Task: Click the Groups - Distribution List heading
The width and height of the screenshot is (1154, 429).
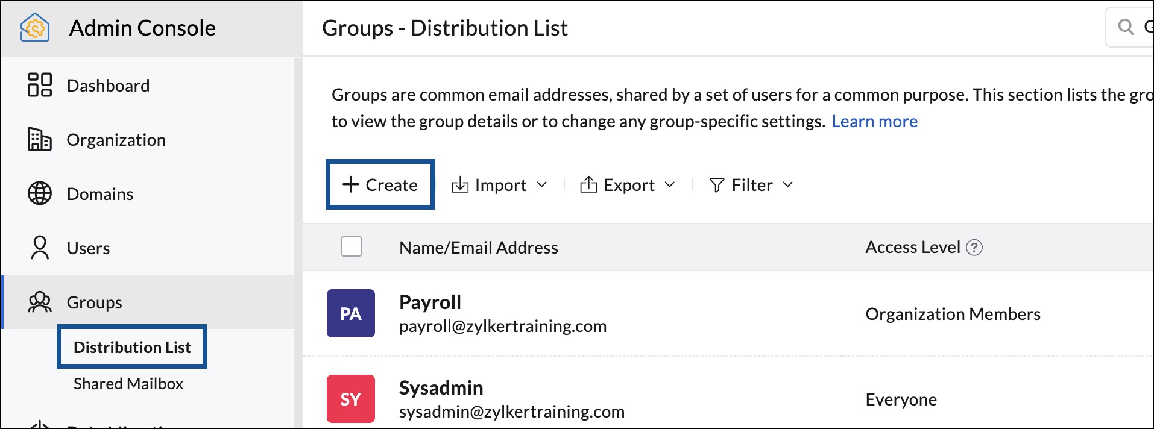Action: tap(445, 28)
